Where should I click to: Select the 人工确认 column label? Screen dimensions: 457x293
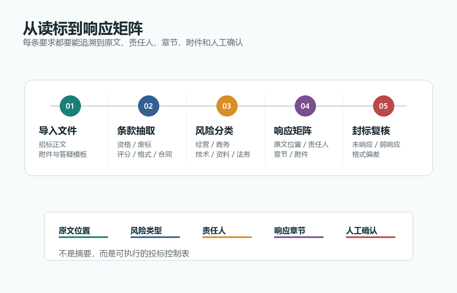362,231
